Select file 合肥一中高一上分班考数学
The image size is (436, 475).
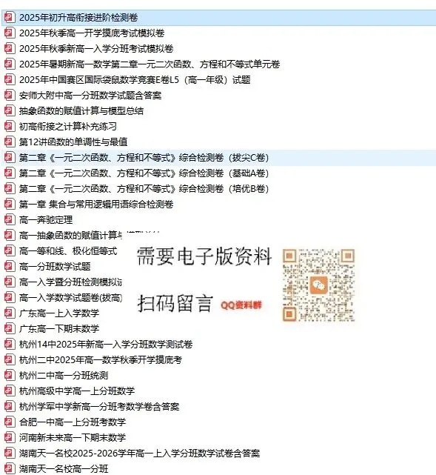73,422
